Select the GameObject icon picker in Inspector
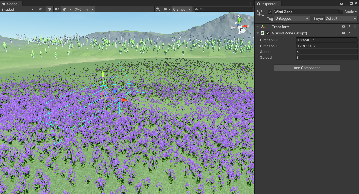359x194 pixels. 260,13
